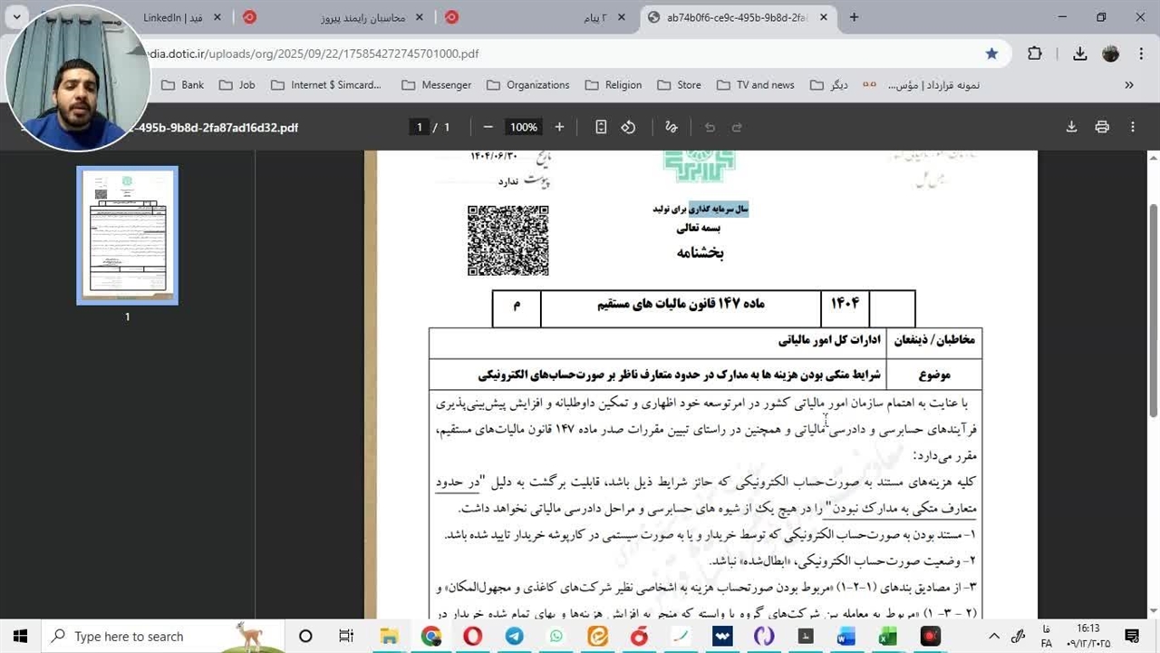
Task: Print the PDF document
Action: click(x=1102, y=127)
